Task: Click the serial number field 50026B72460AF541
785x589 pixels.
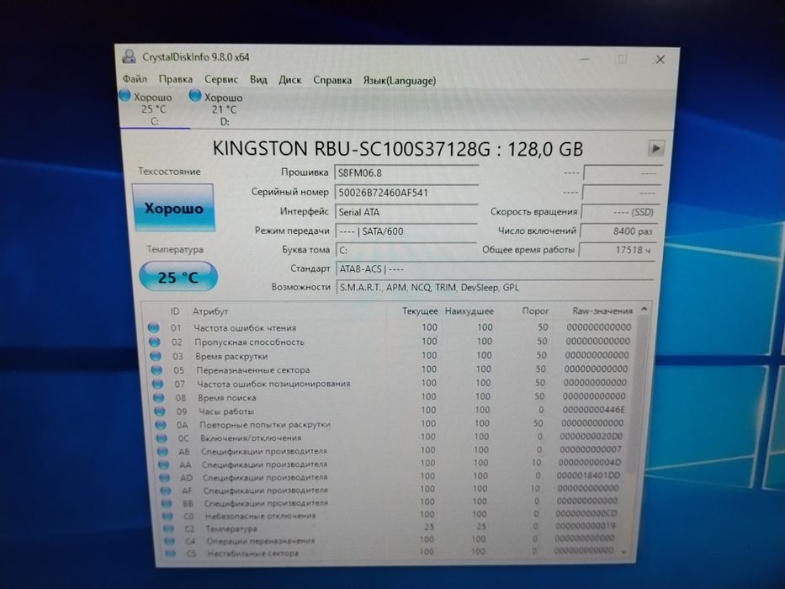Action: tap(406, 193)
